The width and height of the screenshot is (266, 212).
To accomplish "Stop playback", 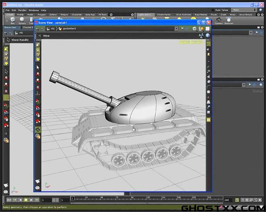I will click(x=26, y=200).
